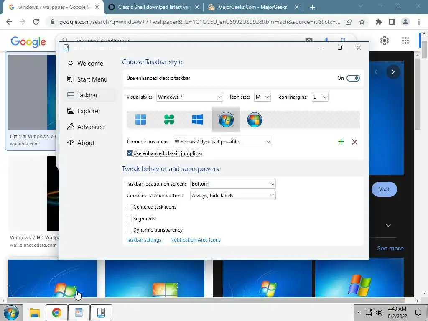Show hidden tray icons arrow

click(x=359, y=313)
